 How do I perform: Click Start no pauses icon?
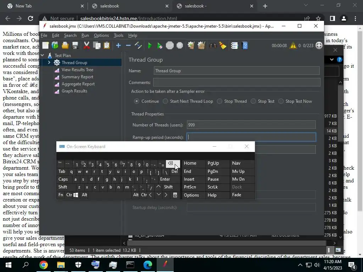pos(160,46)
